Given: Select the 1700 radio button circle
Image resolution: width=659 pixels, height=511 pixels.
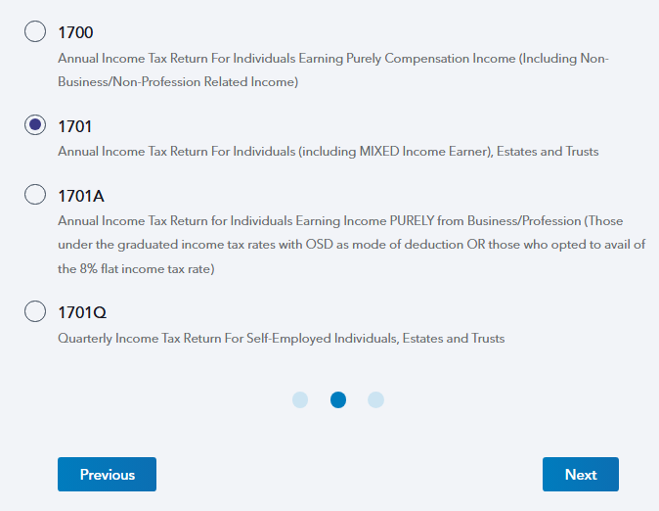Looking at the screenshot, I should (35, 32).
